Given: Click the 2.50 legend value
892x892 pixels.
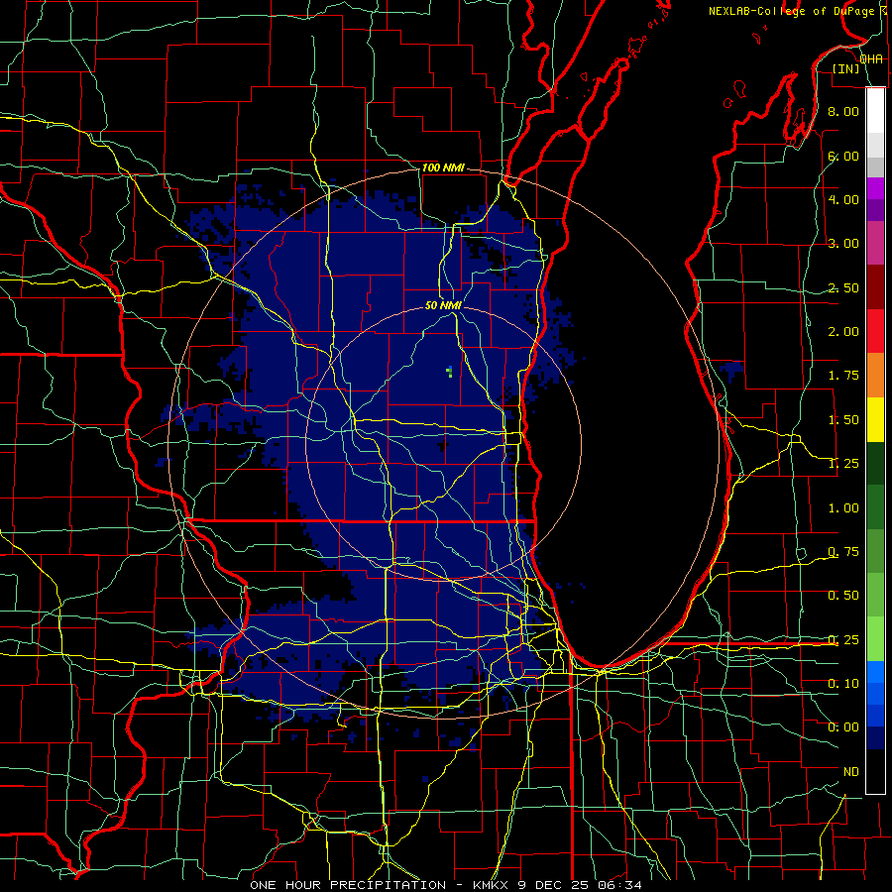Looking at the screenshot, I should (x=843, y=287).
